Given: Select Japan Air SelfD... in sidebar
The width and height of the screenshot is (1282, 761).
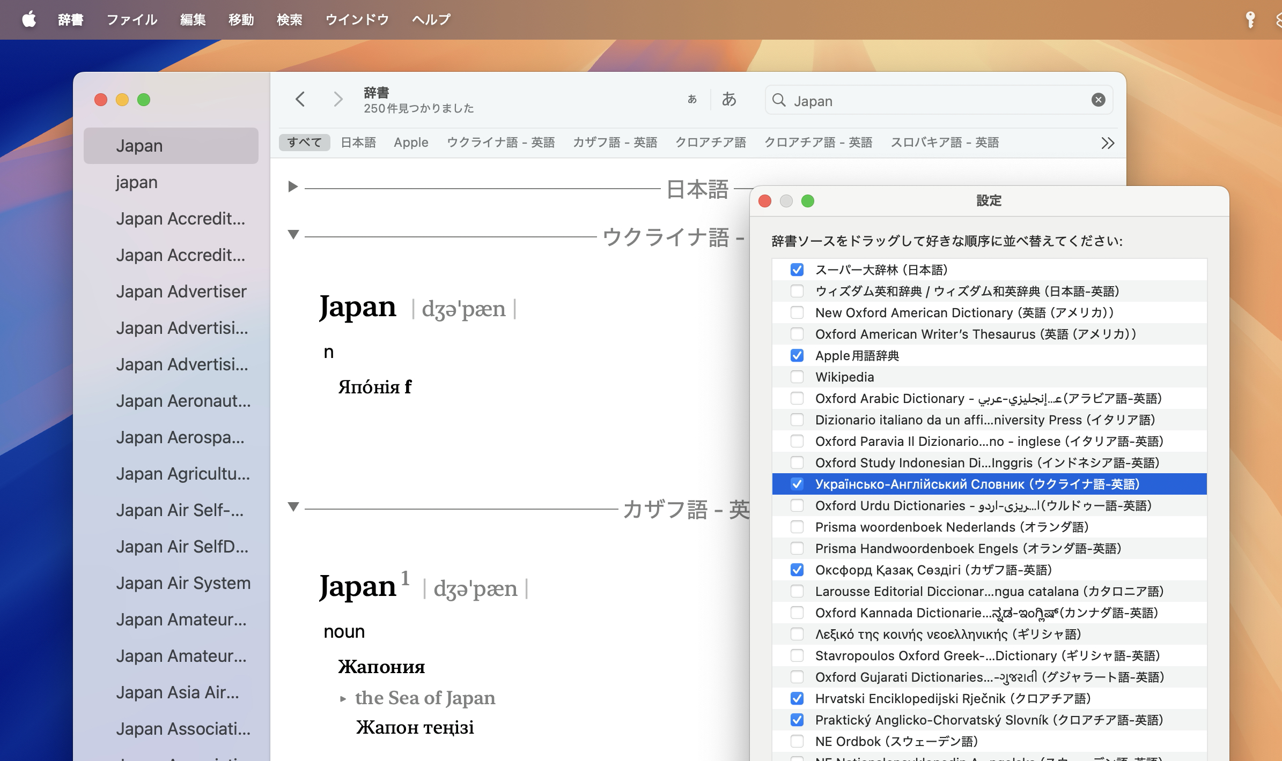Looking at the screenshot, I should point(171,547).
